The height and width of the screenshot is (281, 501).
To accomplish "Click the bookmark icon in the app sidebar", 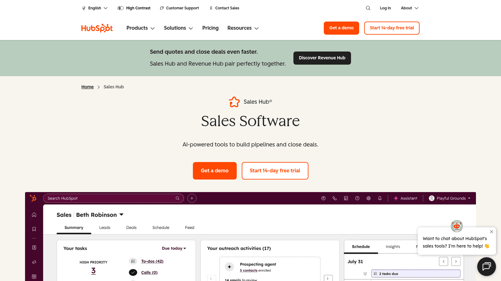I will (x=34, y=229).
